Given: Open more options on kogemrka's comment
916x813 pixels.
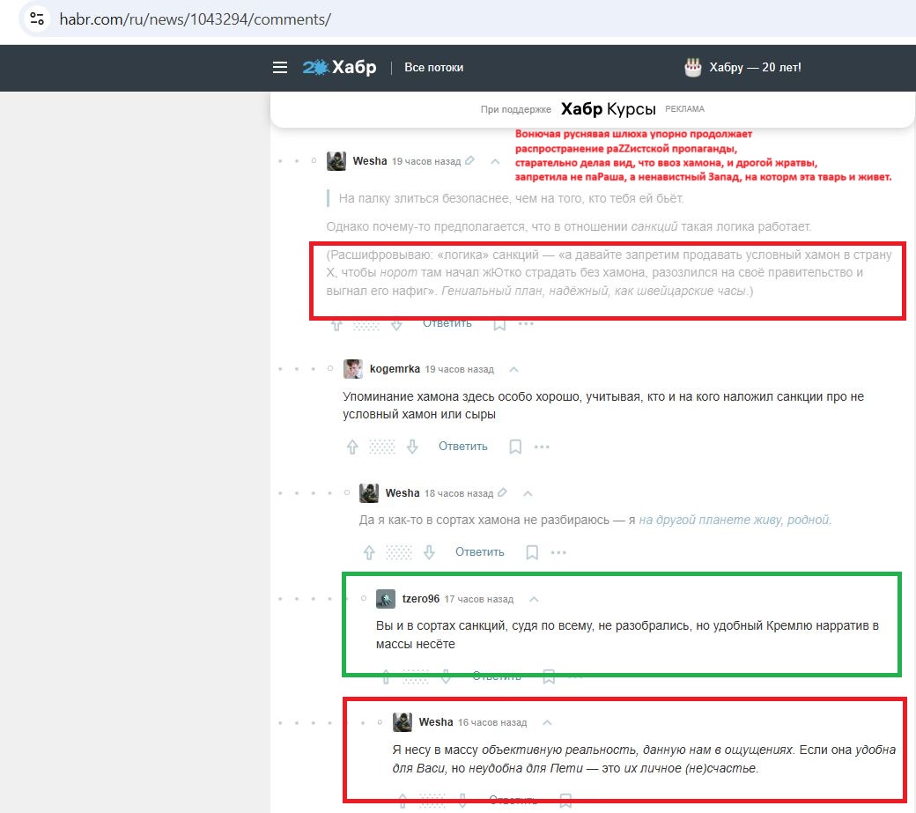Looking at the screenshot, I should (542, 447).
